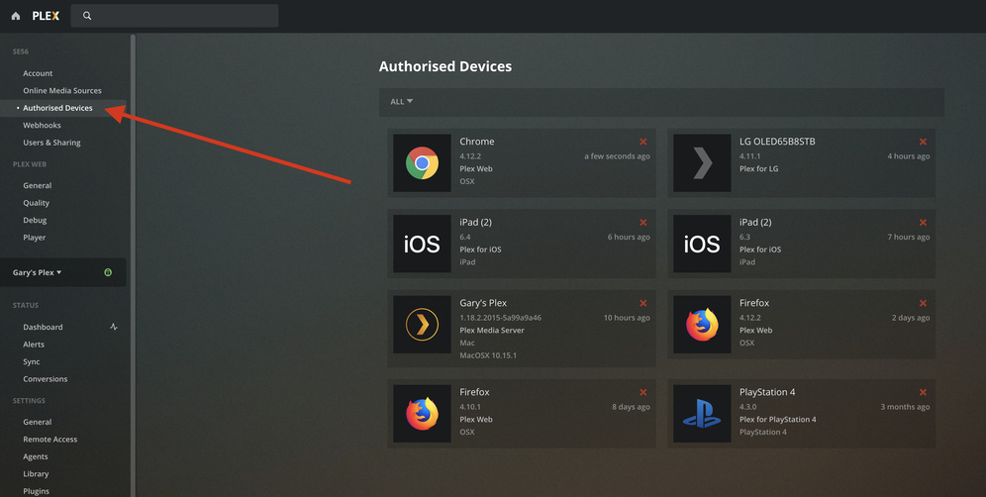The height and width of the screenshot is (497, 986).
Task: Click the PlayStation logo icon
Action: click(702, 413)
